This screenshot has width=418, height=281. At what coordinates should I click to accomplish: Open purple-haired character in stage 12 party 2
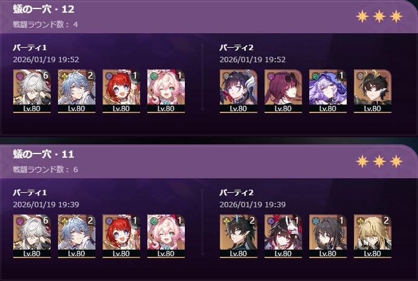[328, 91]
